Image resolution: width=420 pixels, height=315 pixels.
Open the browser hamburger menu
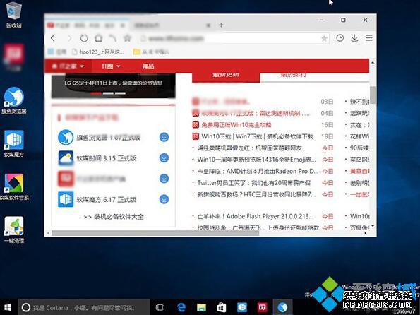369,38
